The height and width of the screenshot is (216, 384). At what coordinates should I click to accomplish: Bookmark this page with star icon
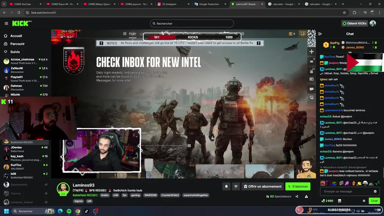click(x=344, y=13)
